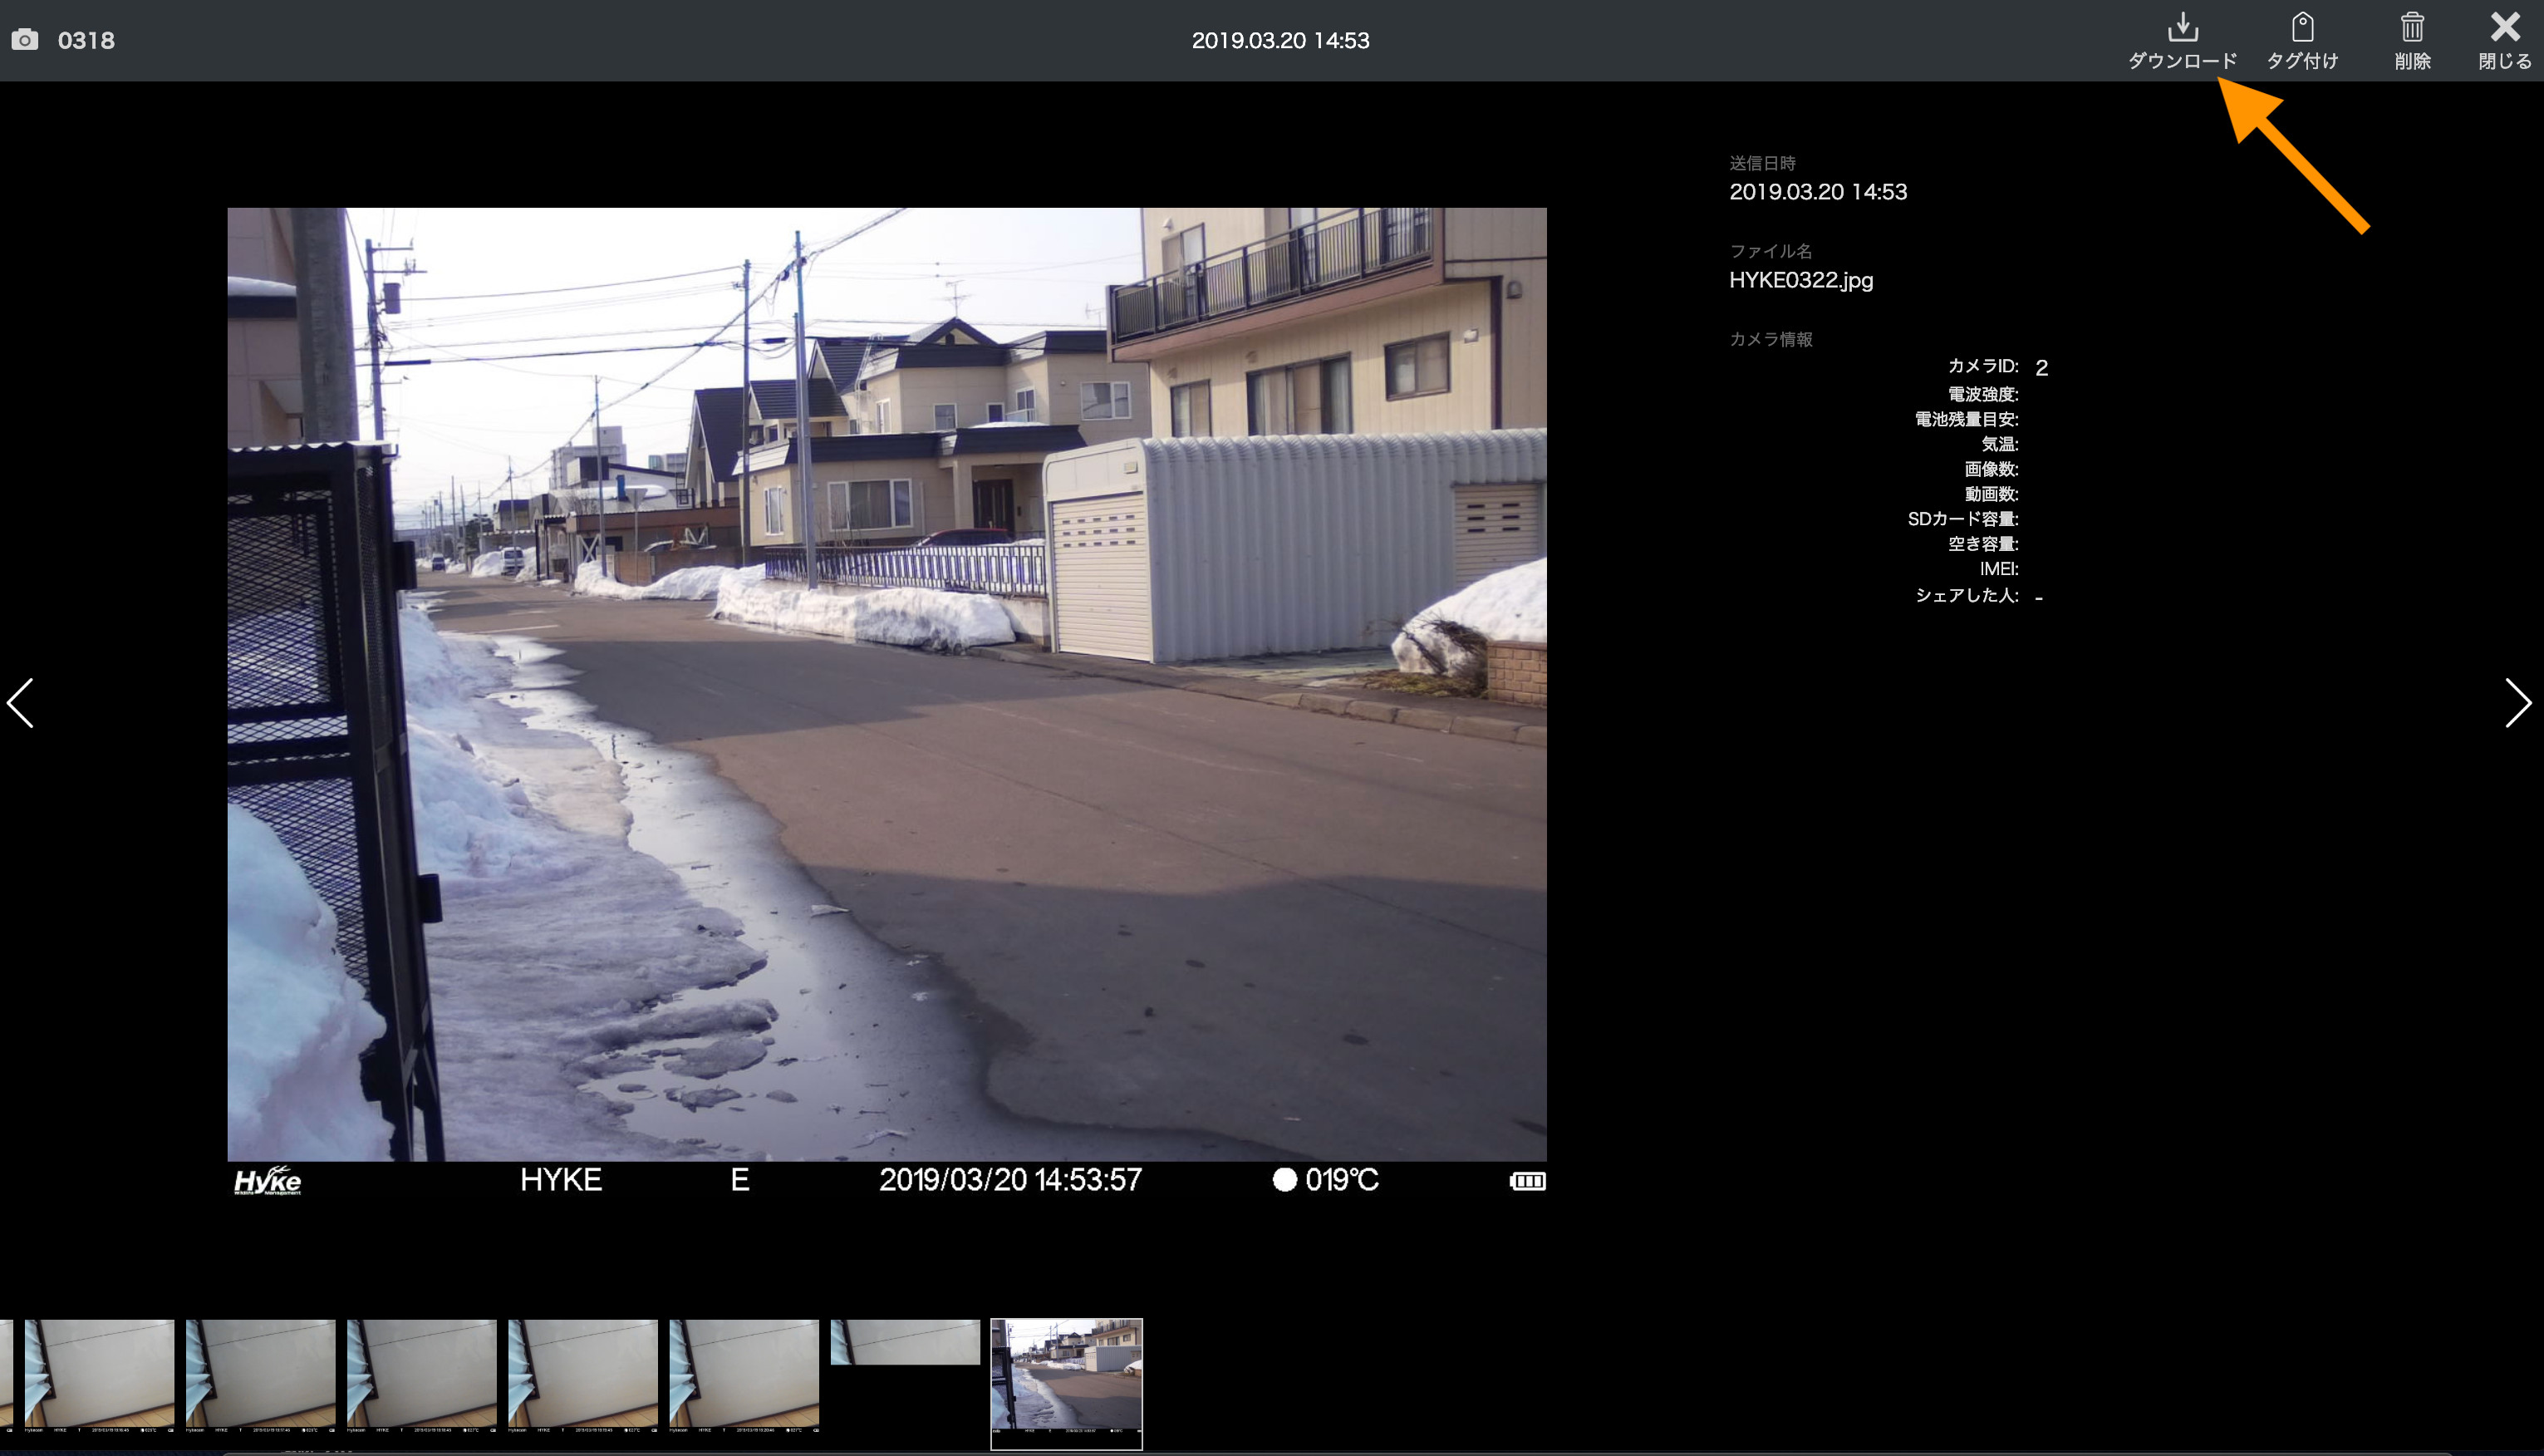Viewport: 2544px width, 1456px height.
Task: Select the half-height cropped thumbnail
Action: (905, 1342)
